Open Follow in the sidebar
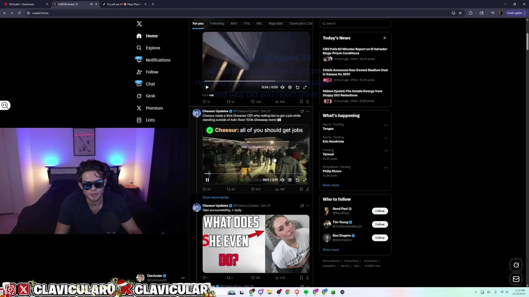The height and width of the screenshot is (297, 529). [x=147, y=72]
